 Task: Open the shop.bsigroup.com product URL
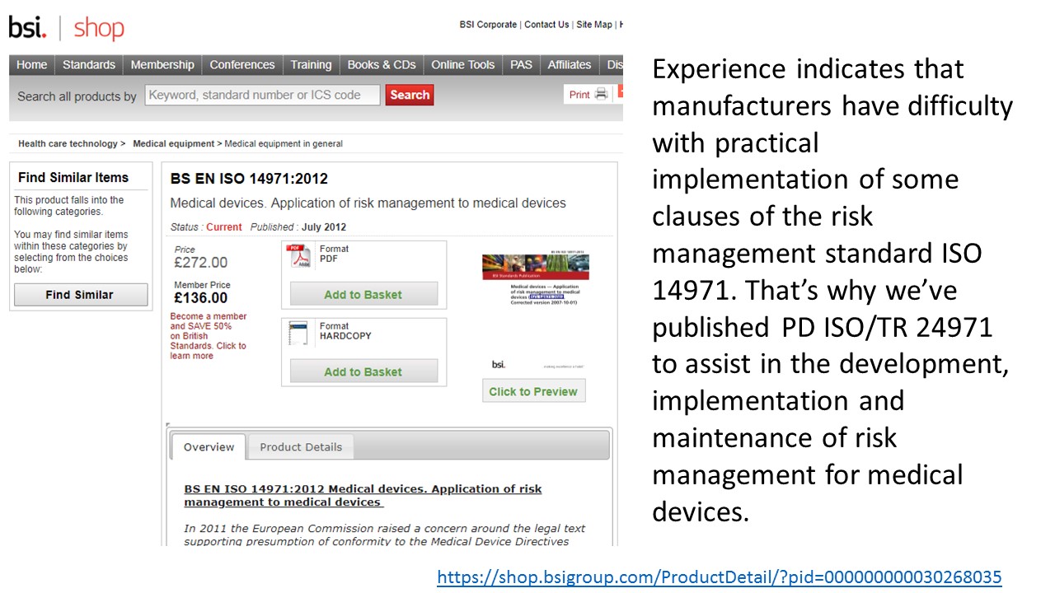(720, 577)
